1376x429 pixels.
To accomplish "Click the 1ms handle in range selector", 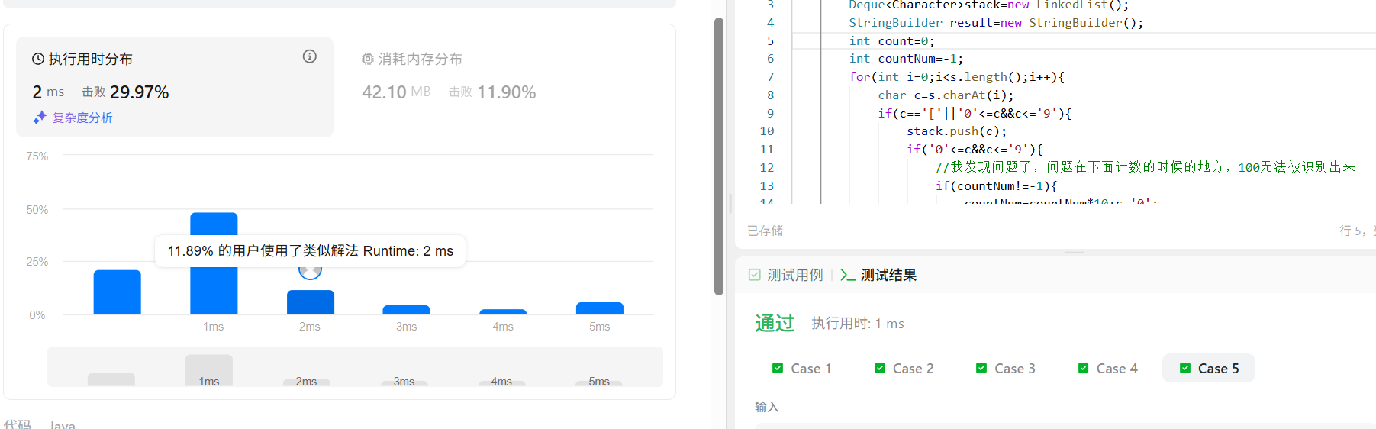I will (x=209, y=371).
